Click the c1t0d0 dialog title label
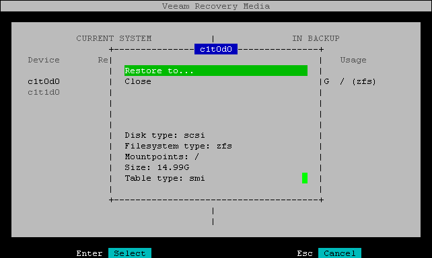Image resolution: width=432 pixels, height=258 pixels. pyautogui.click(x=216, y=49)
